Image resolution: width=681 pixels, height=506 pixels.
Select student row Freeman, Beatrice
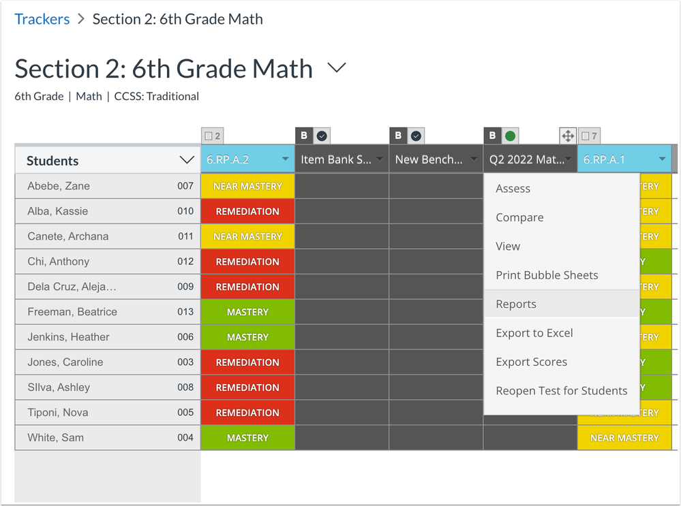[72, 312]
